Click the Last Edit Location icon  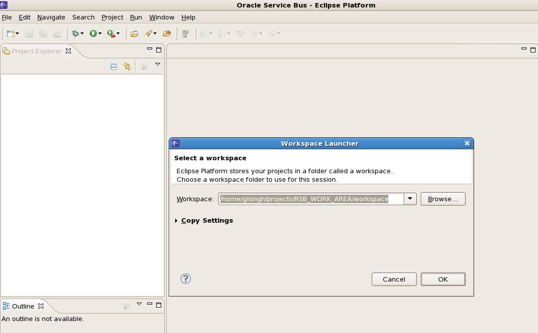point(241,33)
